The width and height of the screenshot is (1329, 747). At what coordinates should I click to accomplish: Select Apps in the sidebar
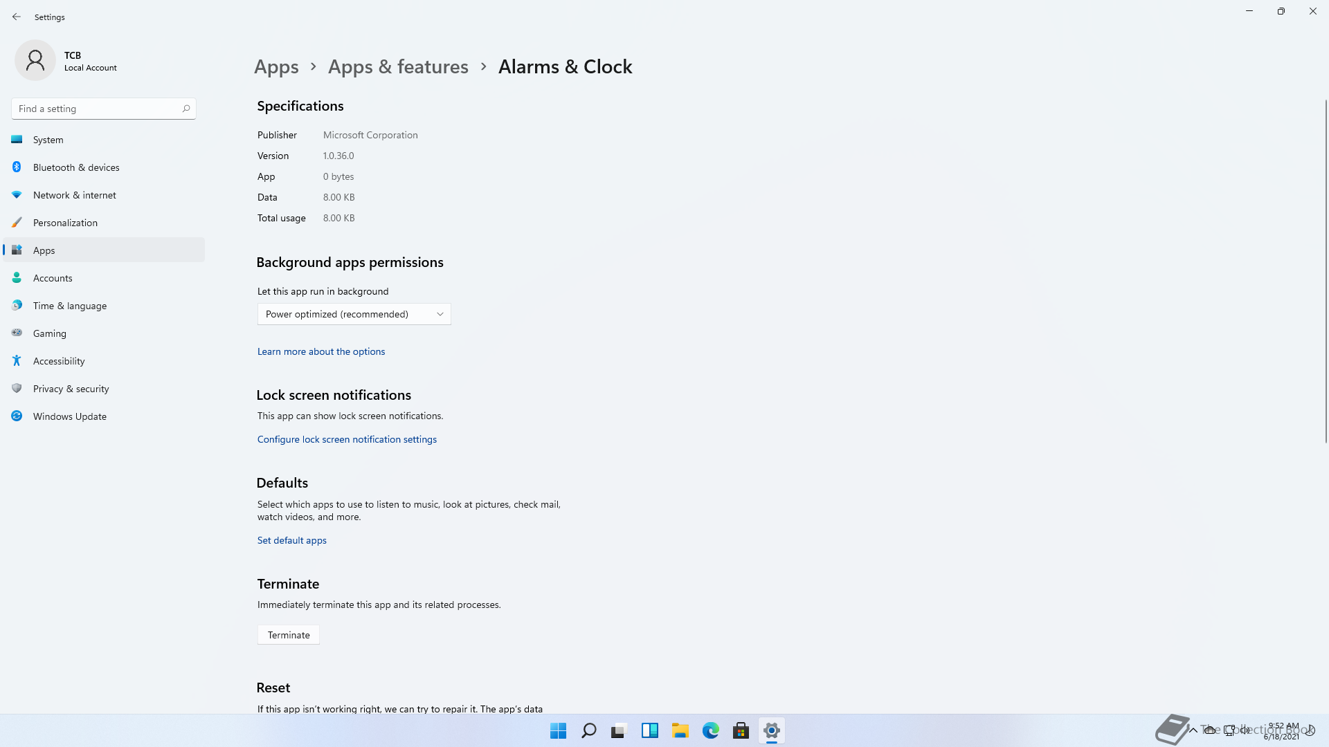[x=104, y=250]
